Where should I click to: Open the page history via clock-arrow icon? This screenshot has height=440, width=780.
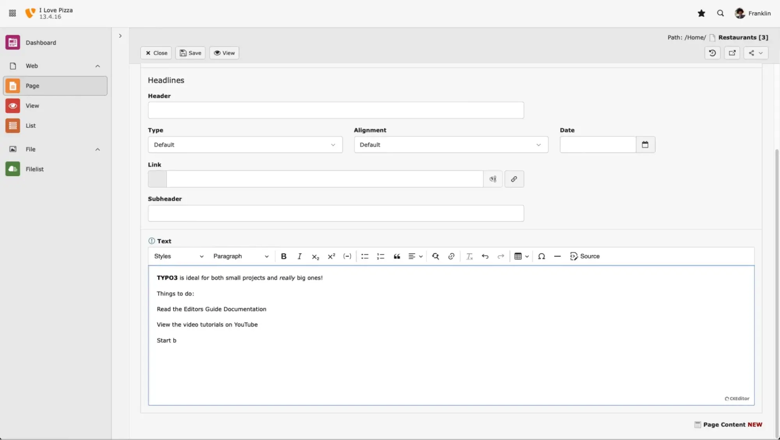coord(712,53)
